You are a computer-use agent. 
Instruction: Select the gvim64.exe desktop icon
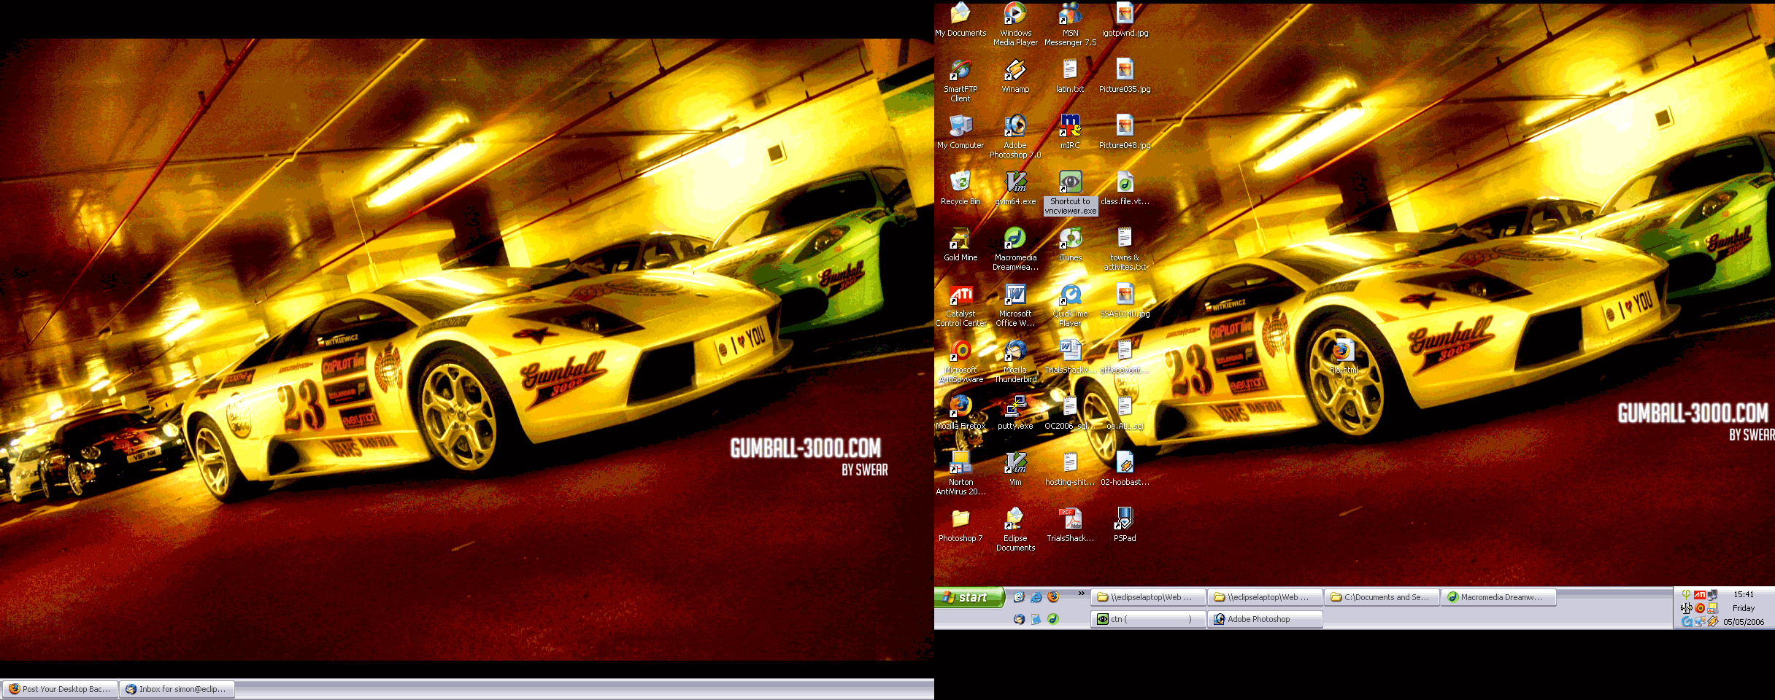[x=1015, y=188]
